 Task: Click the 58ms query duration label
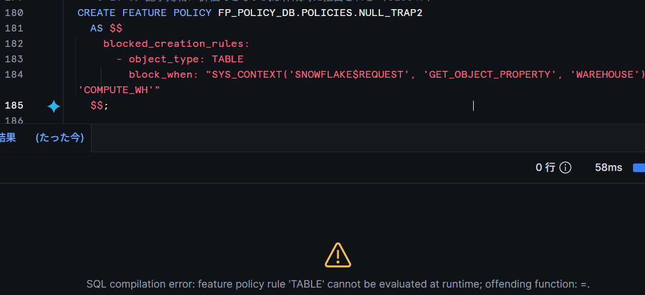608,168
